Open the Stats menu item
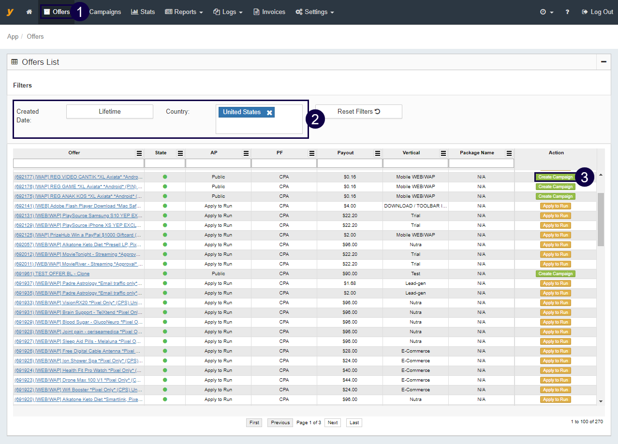 [143, 12]
